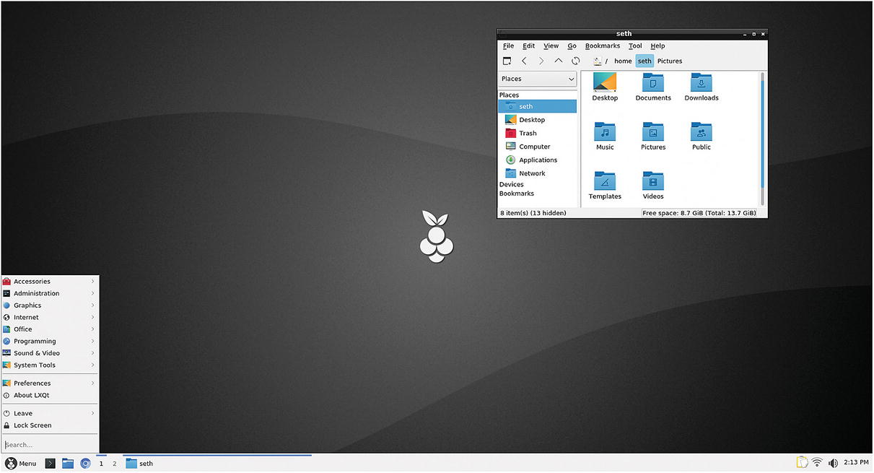874x473 pixels.
Task: Select the Documents folder icon
Action: [653, 87]
